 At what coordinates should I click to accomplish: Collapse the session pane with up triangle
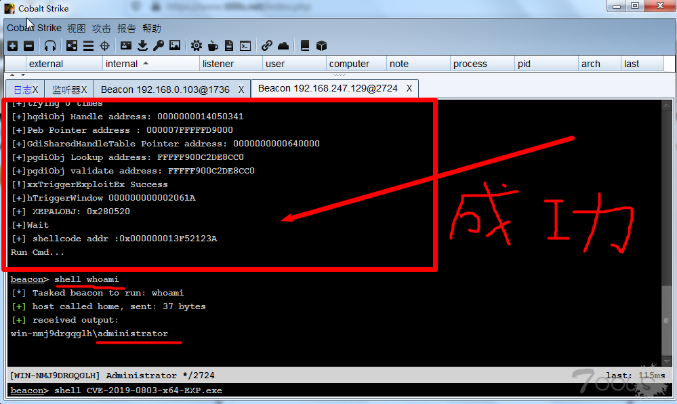click(12, 75)
